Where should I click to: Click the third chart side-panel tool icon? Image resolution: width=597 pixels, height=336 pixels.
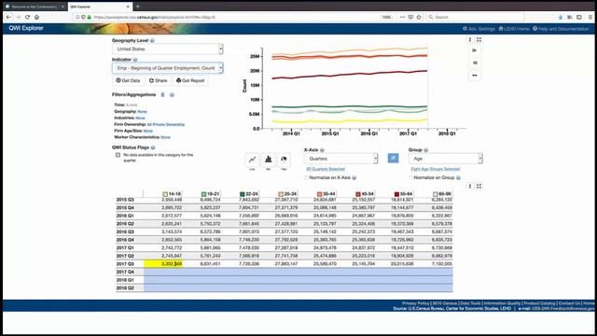click(x=475, y=76)
